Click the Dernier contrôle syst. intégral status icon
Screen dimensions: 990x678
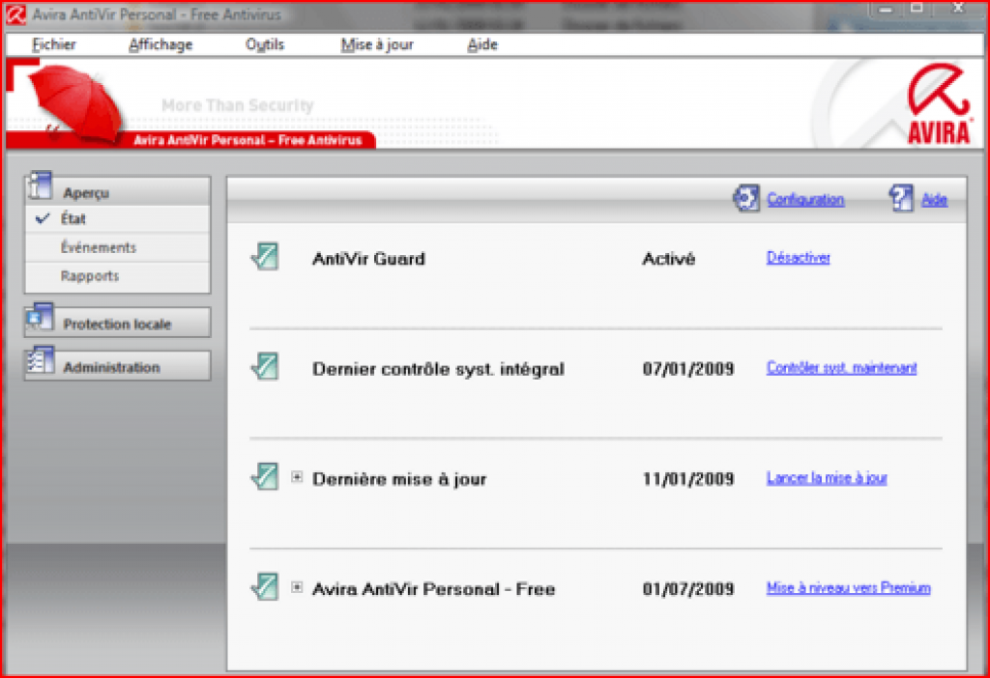point(265,366)
